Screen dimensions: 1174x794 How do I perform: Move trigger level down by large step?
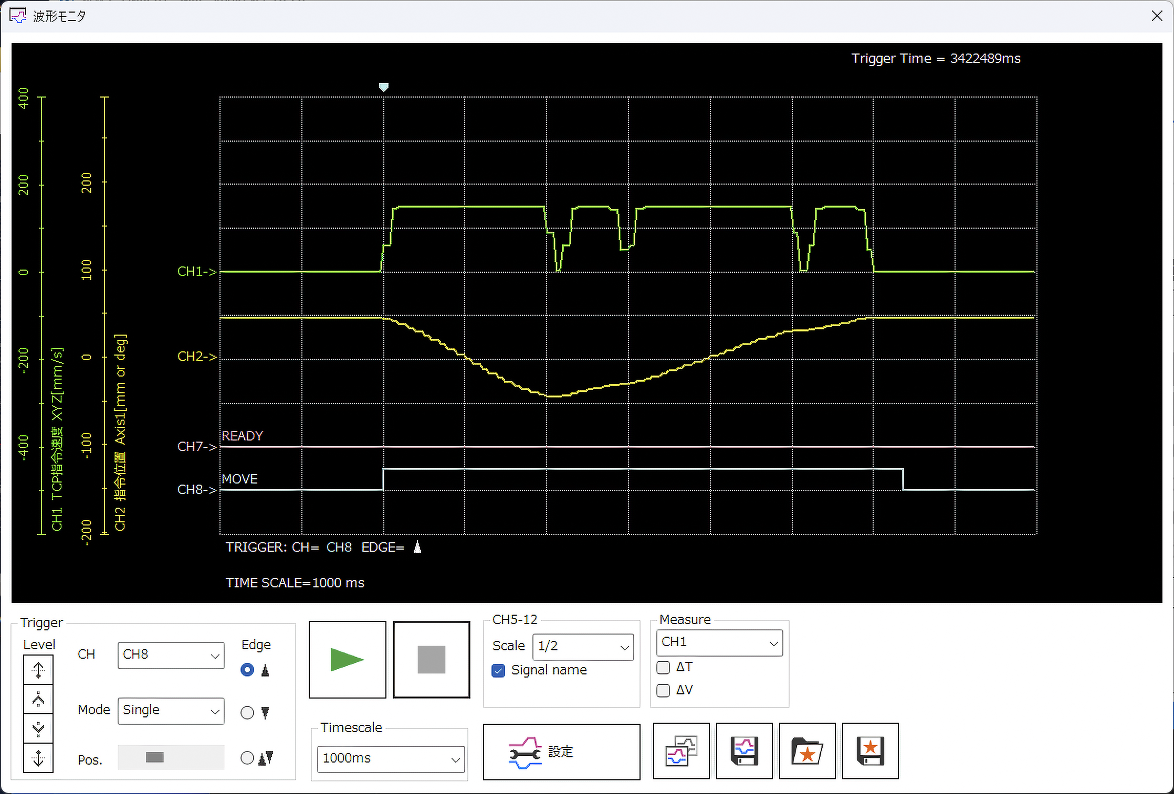point(38,758)
